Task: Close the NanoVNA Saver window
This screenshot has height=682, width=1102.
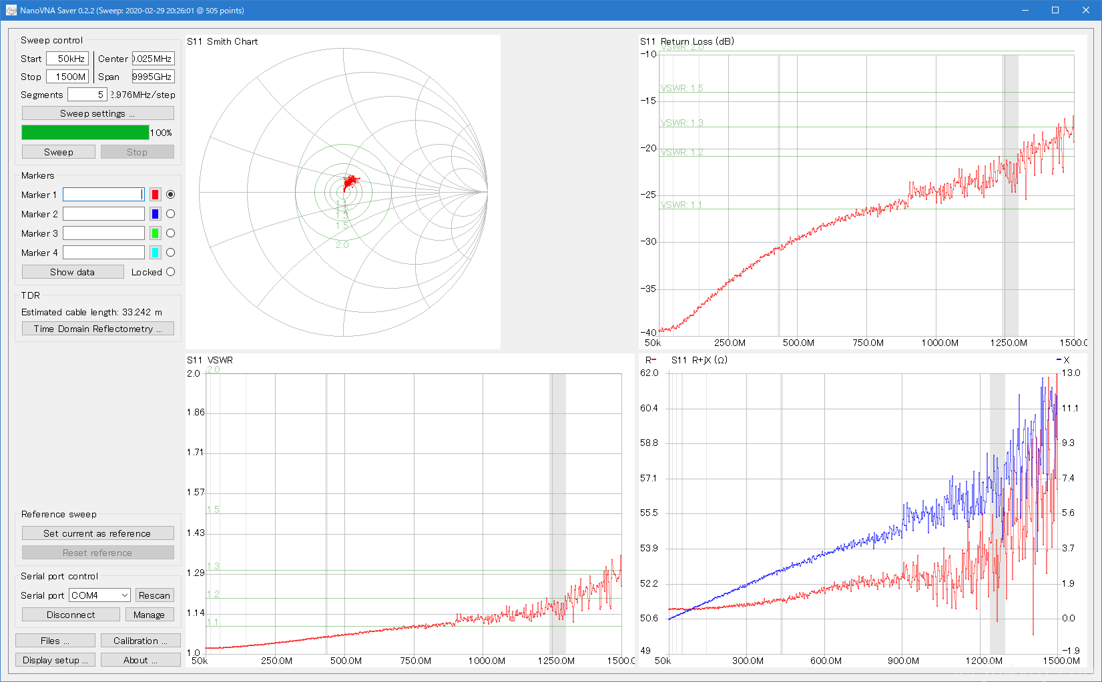Action: [1086, 10]
